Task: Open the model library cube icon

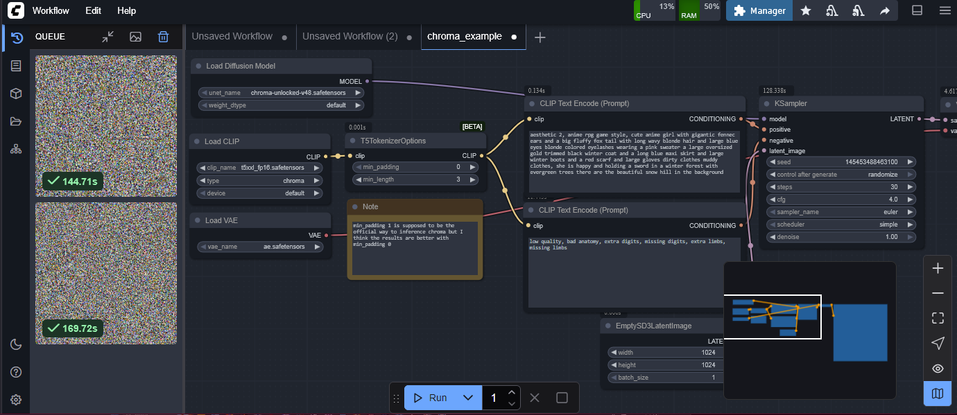Action: point(16,94)
